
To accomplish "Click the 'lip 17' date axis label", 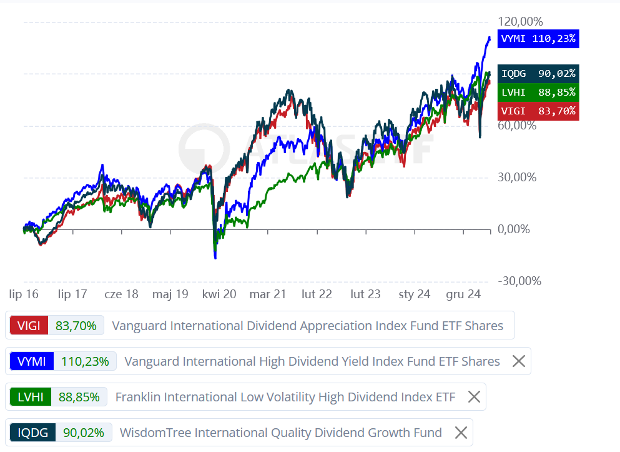I will [72, 294].
